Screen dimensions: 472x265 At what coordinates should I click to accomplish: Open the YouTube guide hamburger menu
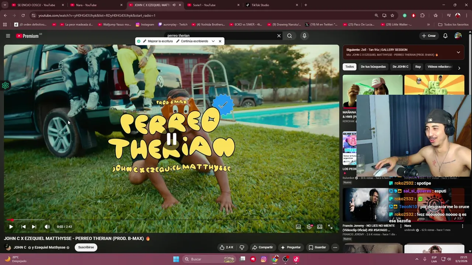click(8, 36)
